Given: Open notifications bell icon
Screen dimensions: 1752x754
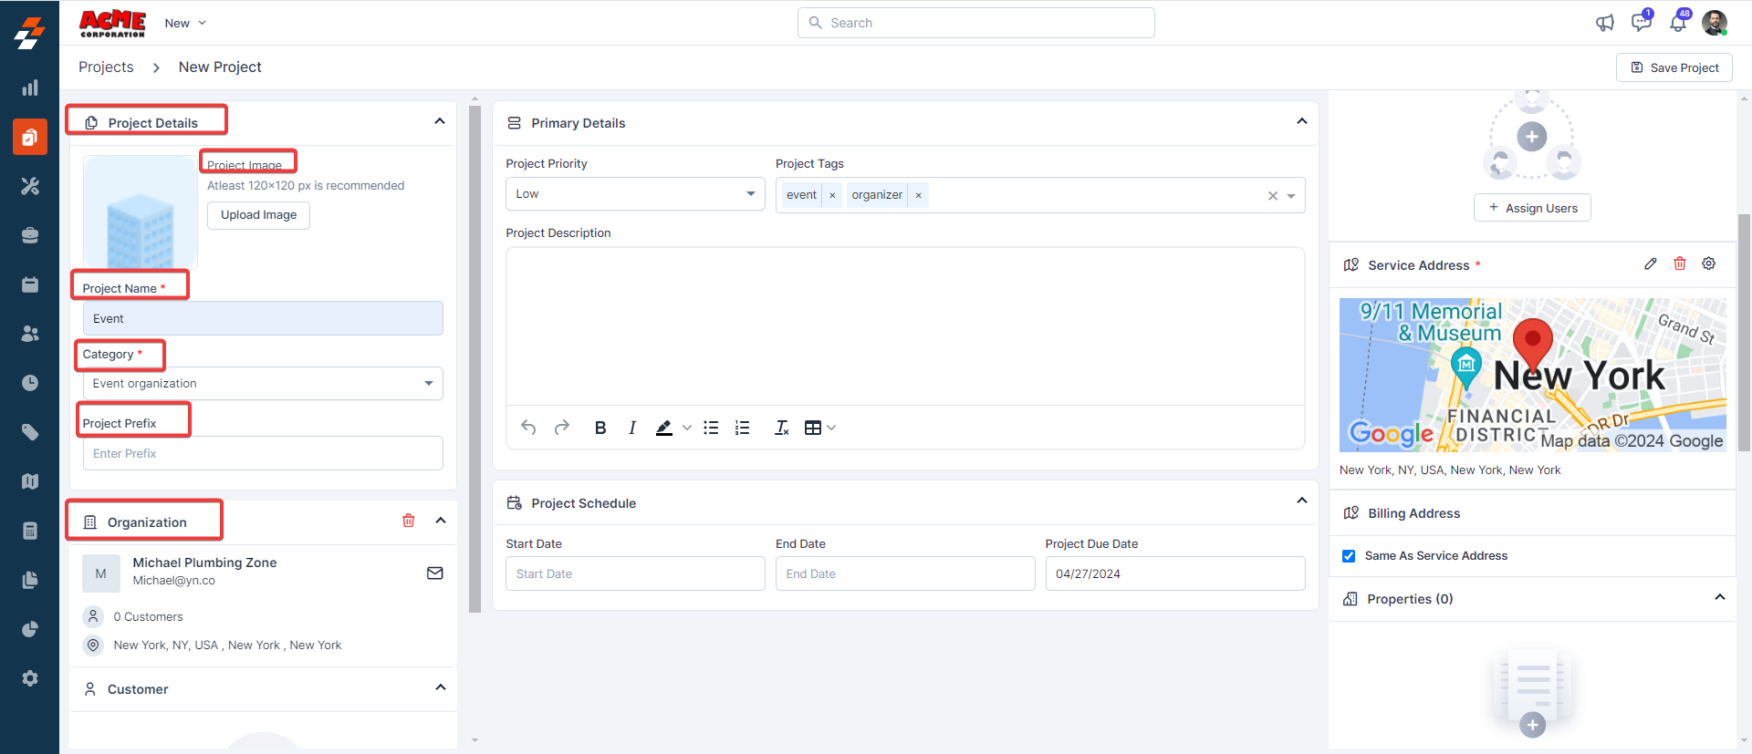Looking at the screenshot, I should [1677, 23].
